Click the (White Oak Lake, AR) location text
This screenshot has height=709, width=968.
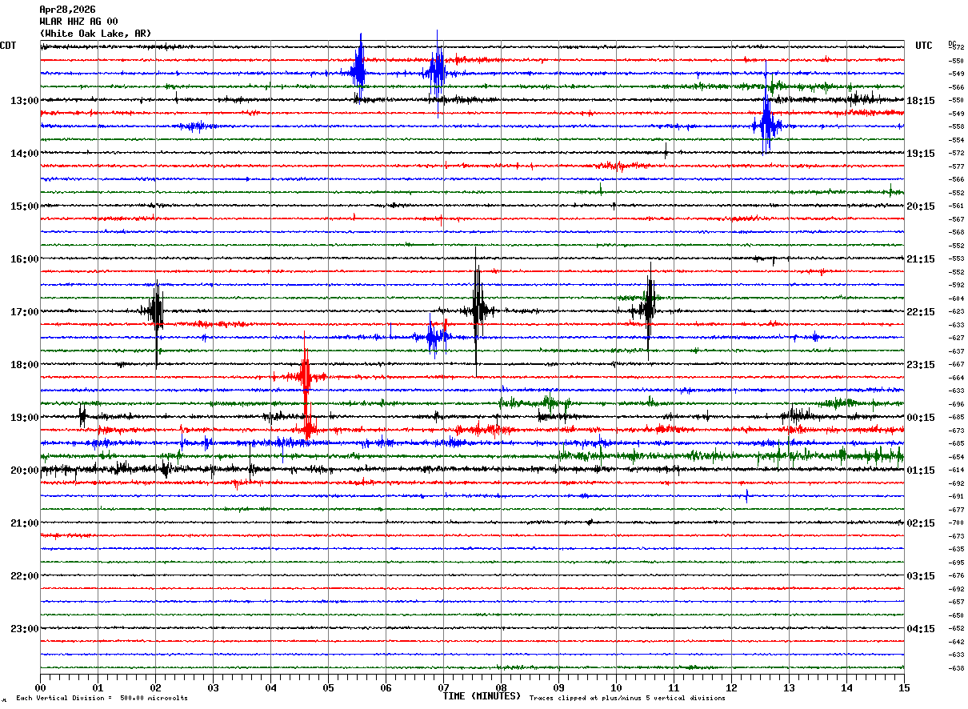[95, 34]
